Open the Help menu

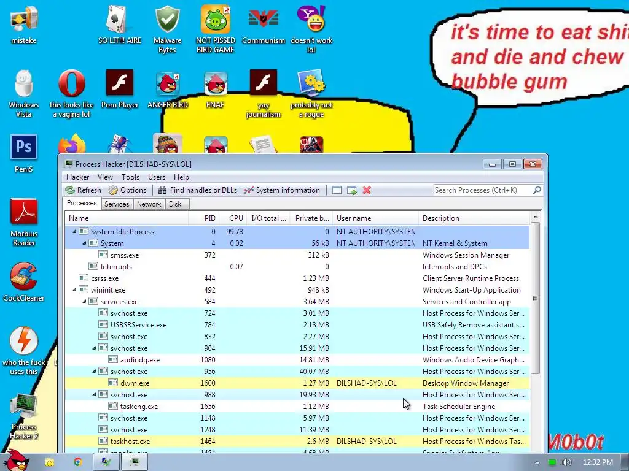(x=181, y=177)
